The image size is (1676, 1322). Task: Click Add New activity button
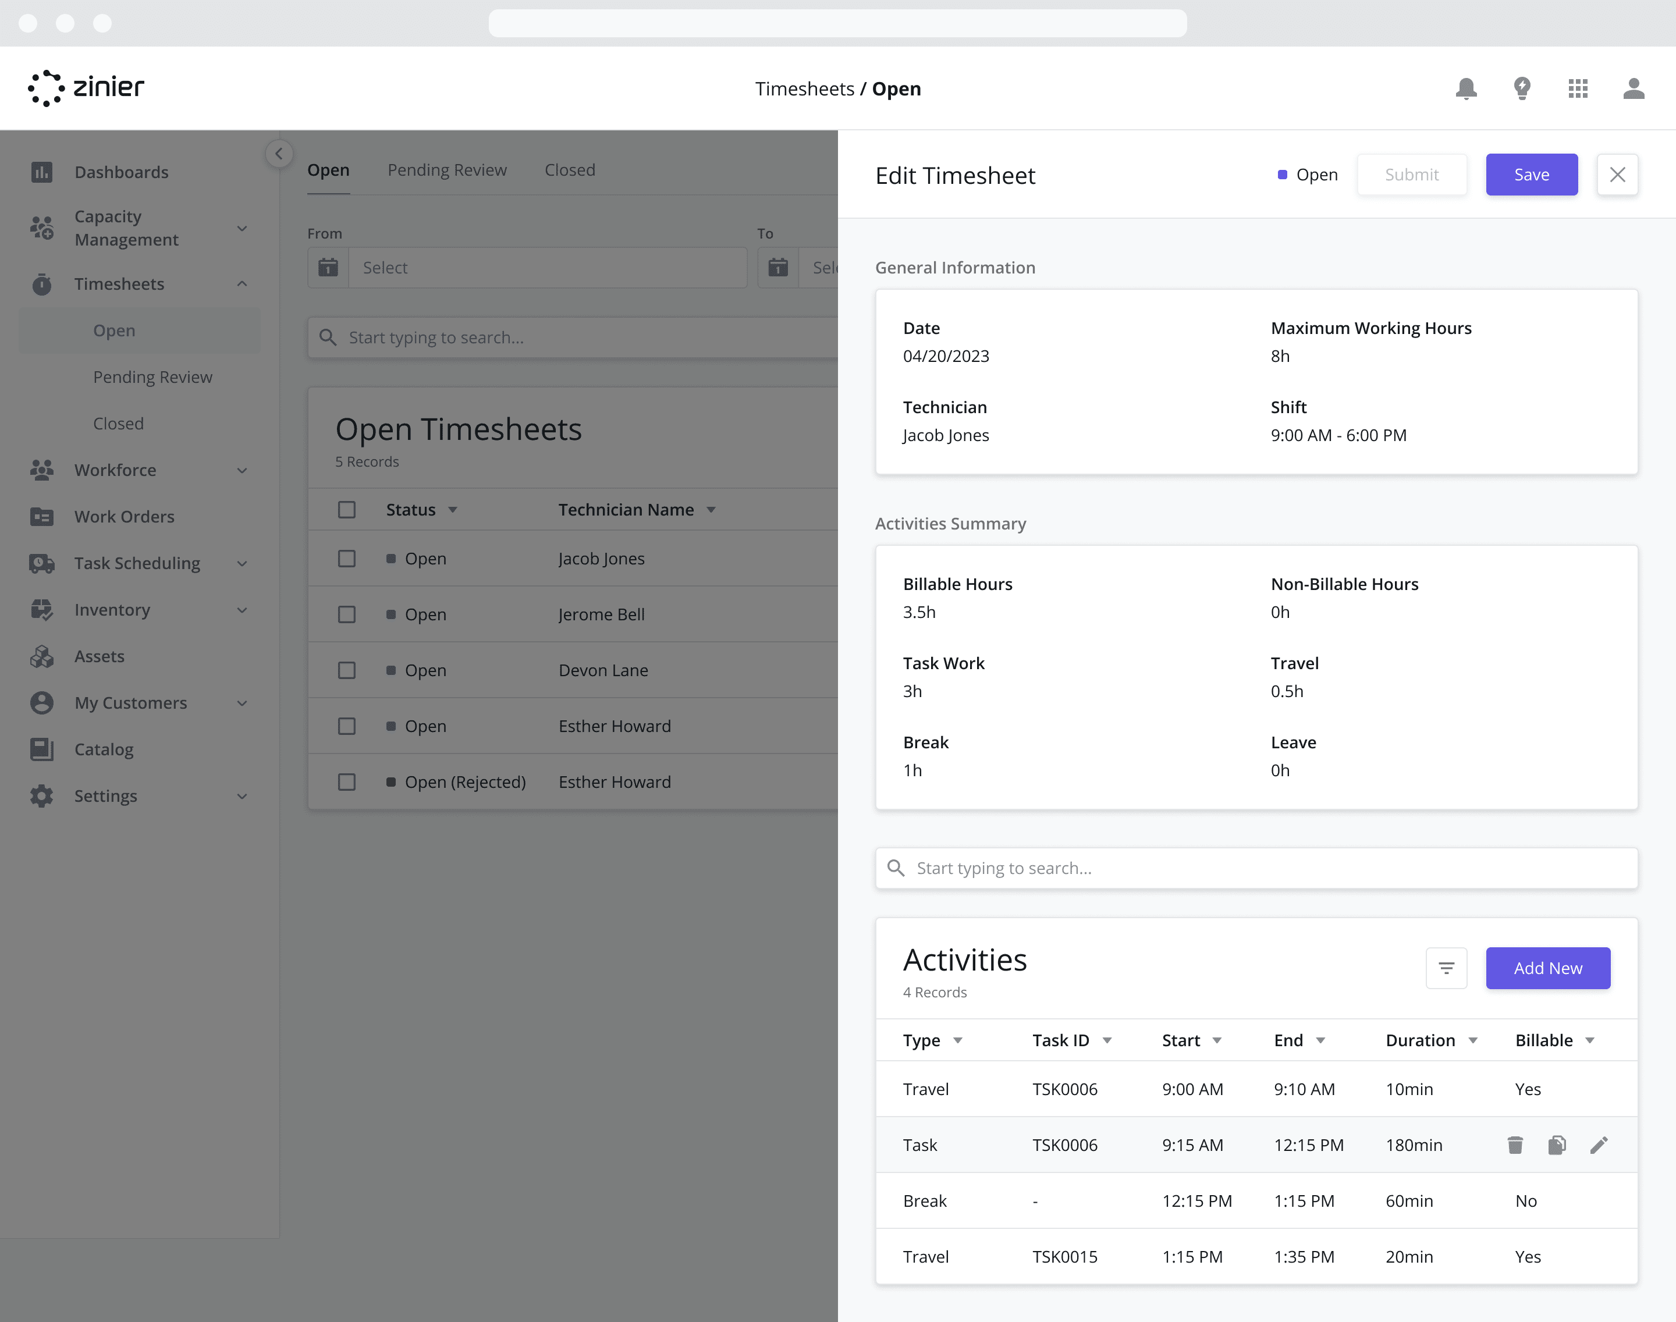(x=1547, y=968)
